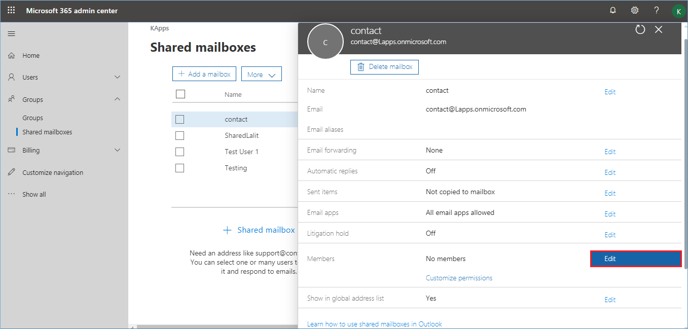Open the notifications bell icon

pyautogui.click(x=612, y=10)
